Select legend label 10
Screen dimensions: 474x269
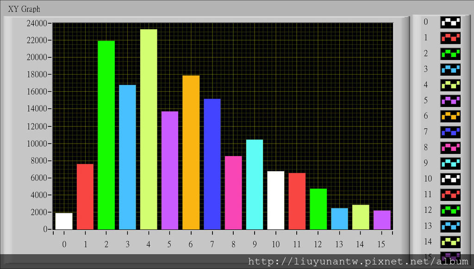click(428, 179)
